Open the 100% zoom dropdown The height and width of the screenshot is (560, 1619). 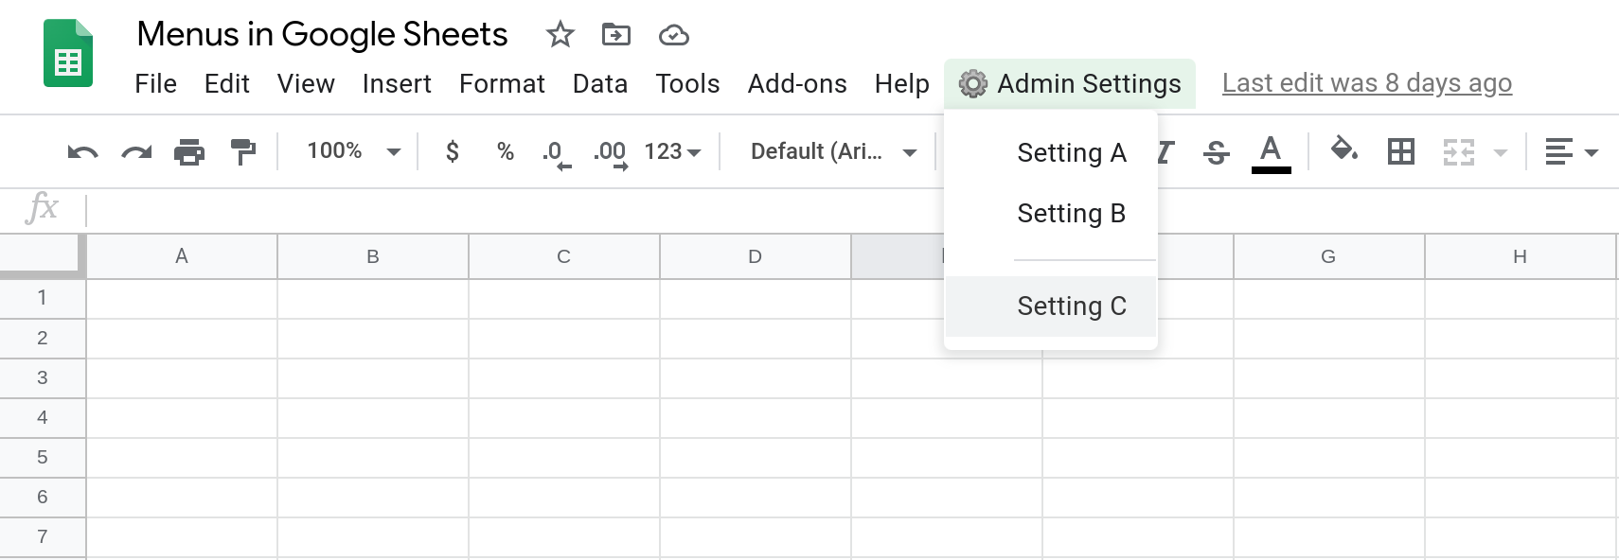click(354, 151)
